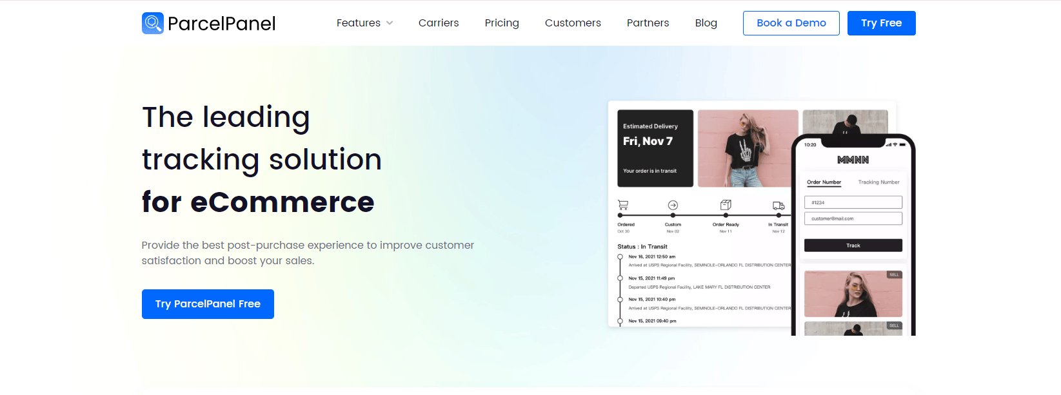Click the shopping cart Ordered icon
Viewport: 1061px width, 395px height.
[623, 205]
